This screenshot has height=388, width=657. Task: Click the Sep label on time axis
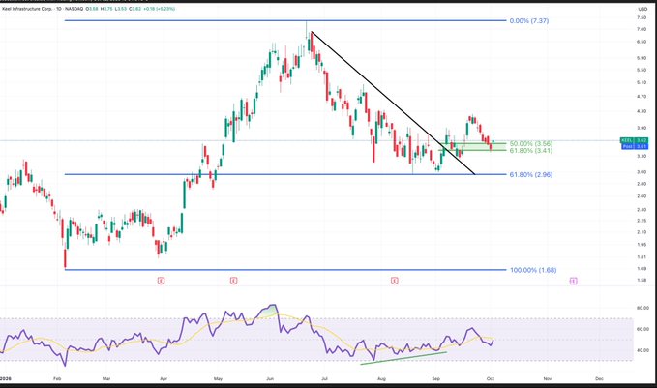pos(436,378)
